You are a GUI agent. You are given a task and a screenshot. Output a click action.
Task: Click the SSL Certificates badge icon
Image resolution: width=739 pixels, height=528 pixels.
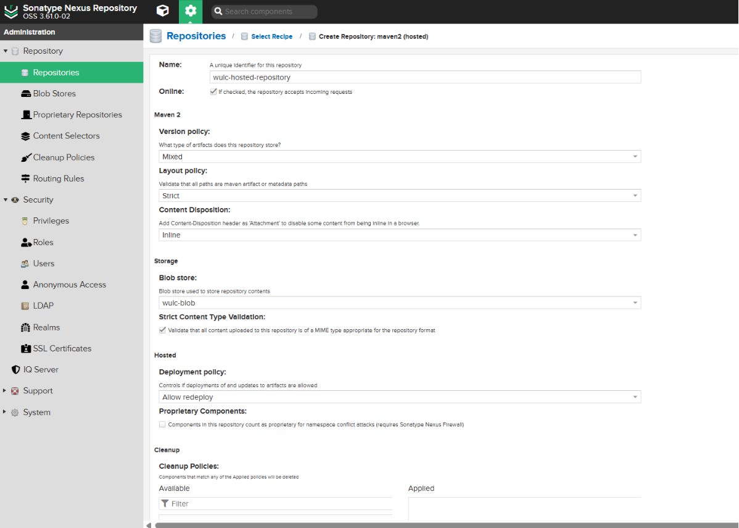pyautogui.click(x=26, y=349)
